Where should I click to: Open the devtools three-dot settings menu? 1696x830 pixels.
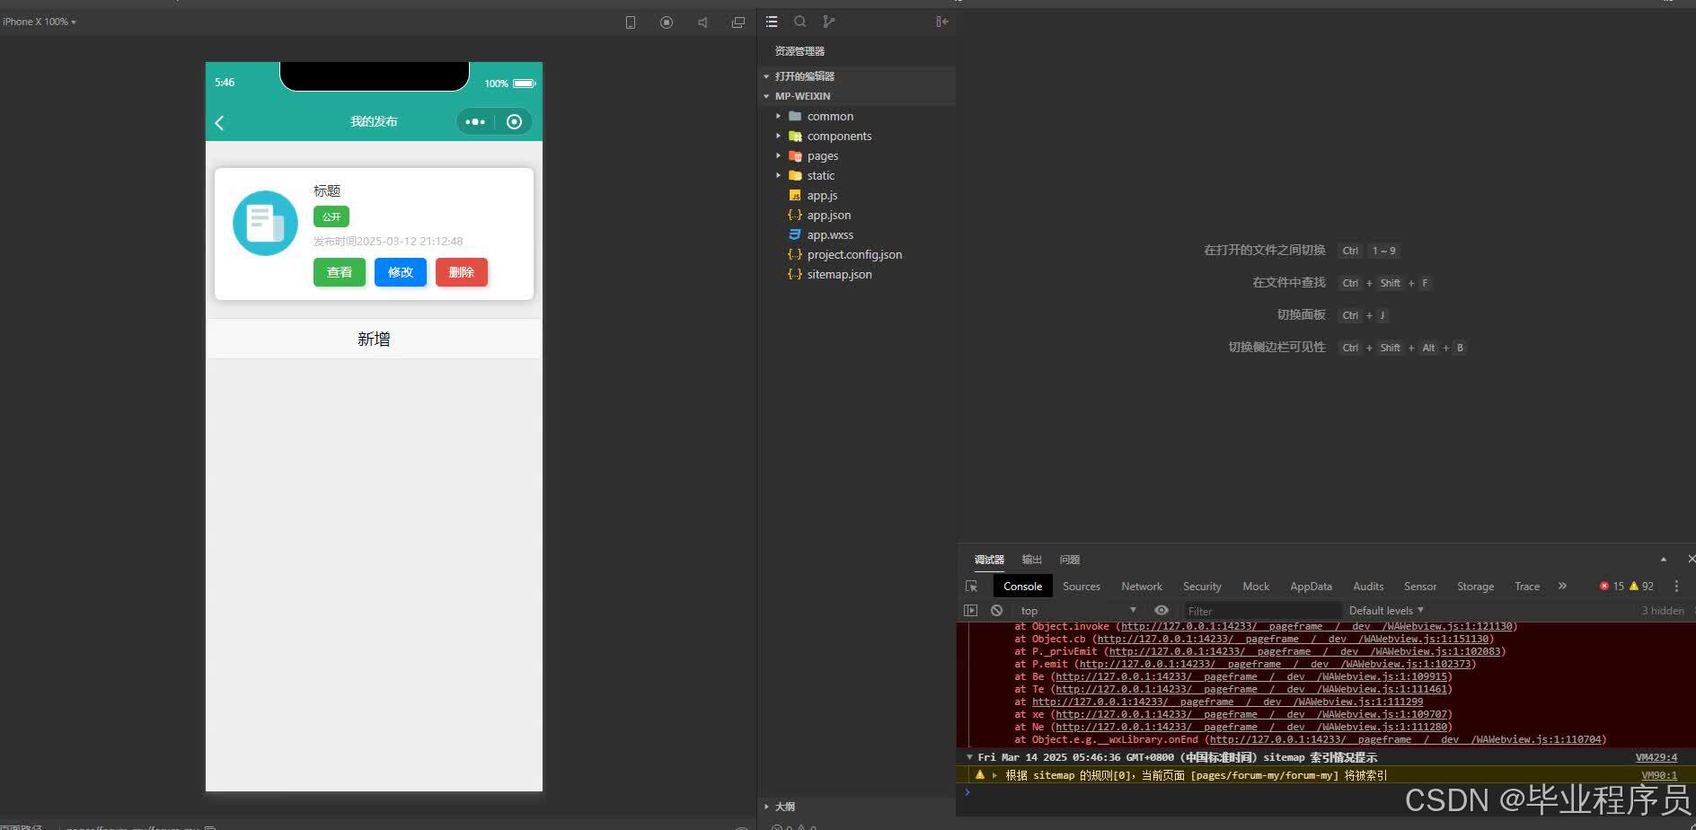[1676, 586]
